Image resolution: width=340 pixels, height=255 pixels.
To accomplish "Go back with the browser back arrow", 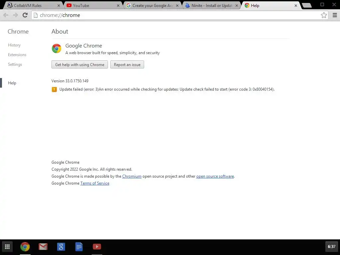I will point(6,15).
